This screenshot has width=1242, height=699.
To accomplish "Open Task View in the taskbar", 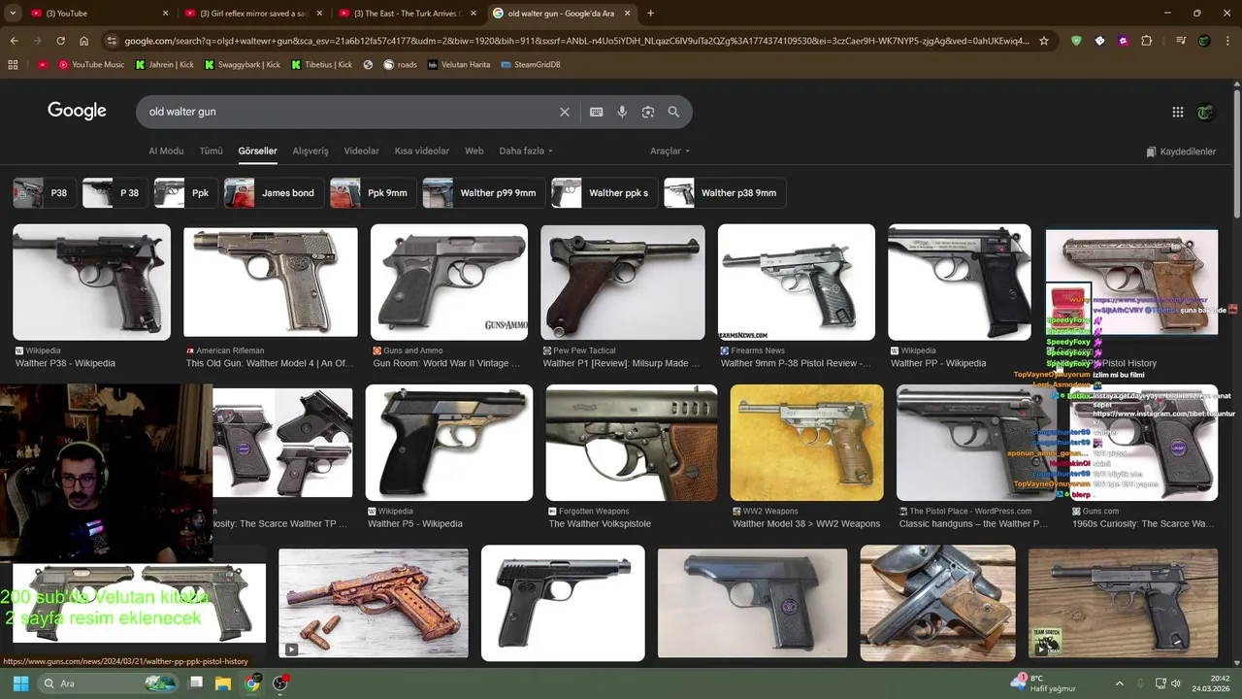I will tap(195, 683).
